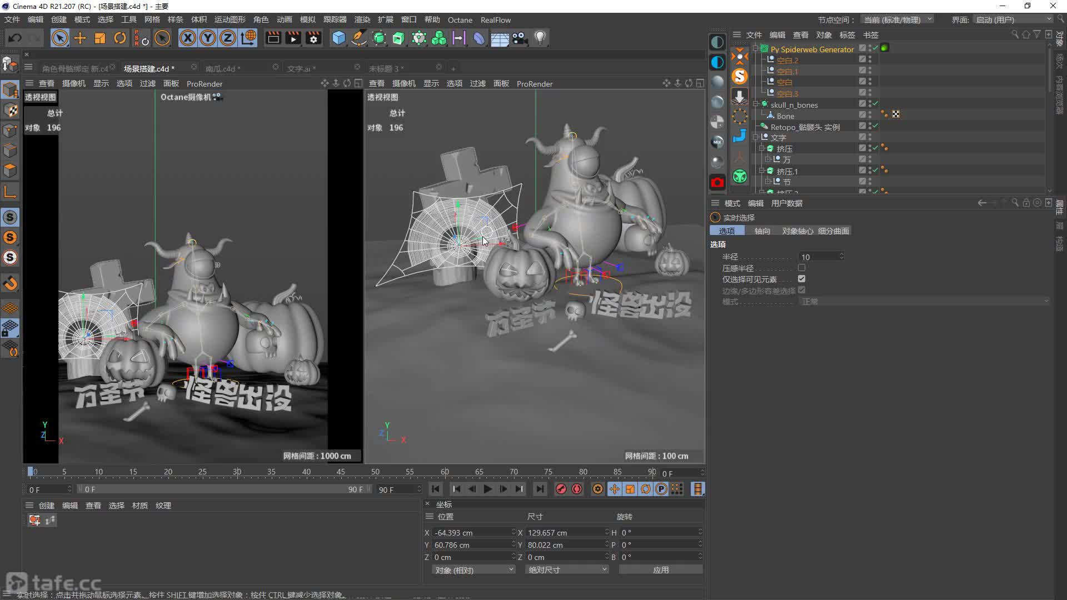This screenshot has height=600, width=1067.
Task: Open the MoGraph cloner icon
Action: click(439, 38)
